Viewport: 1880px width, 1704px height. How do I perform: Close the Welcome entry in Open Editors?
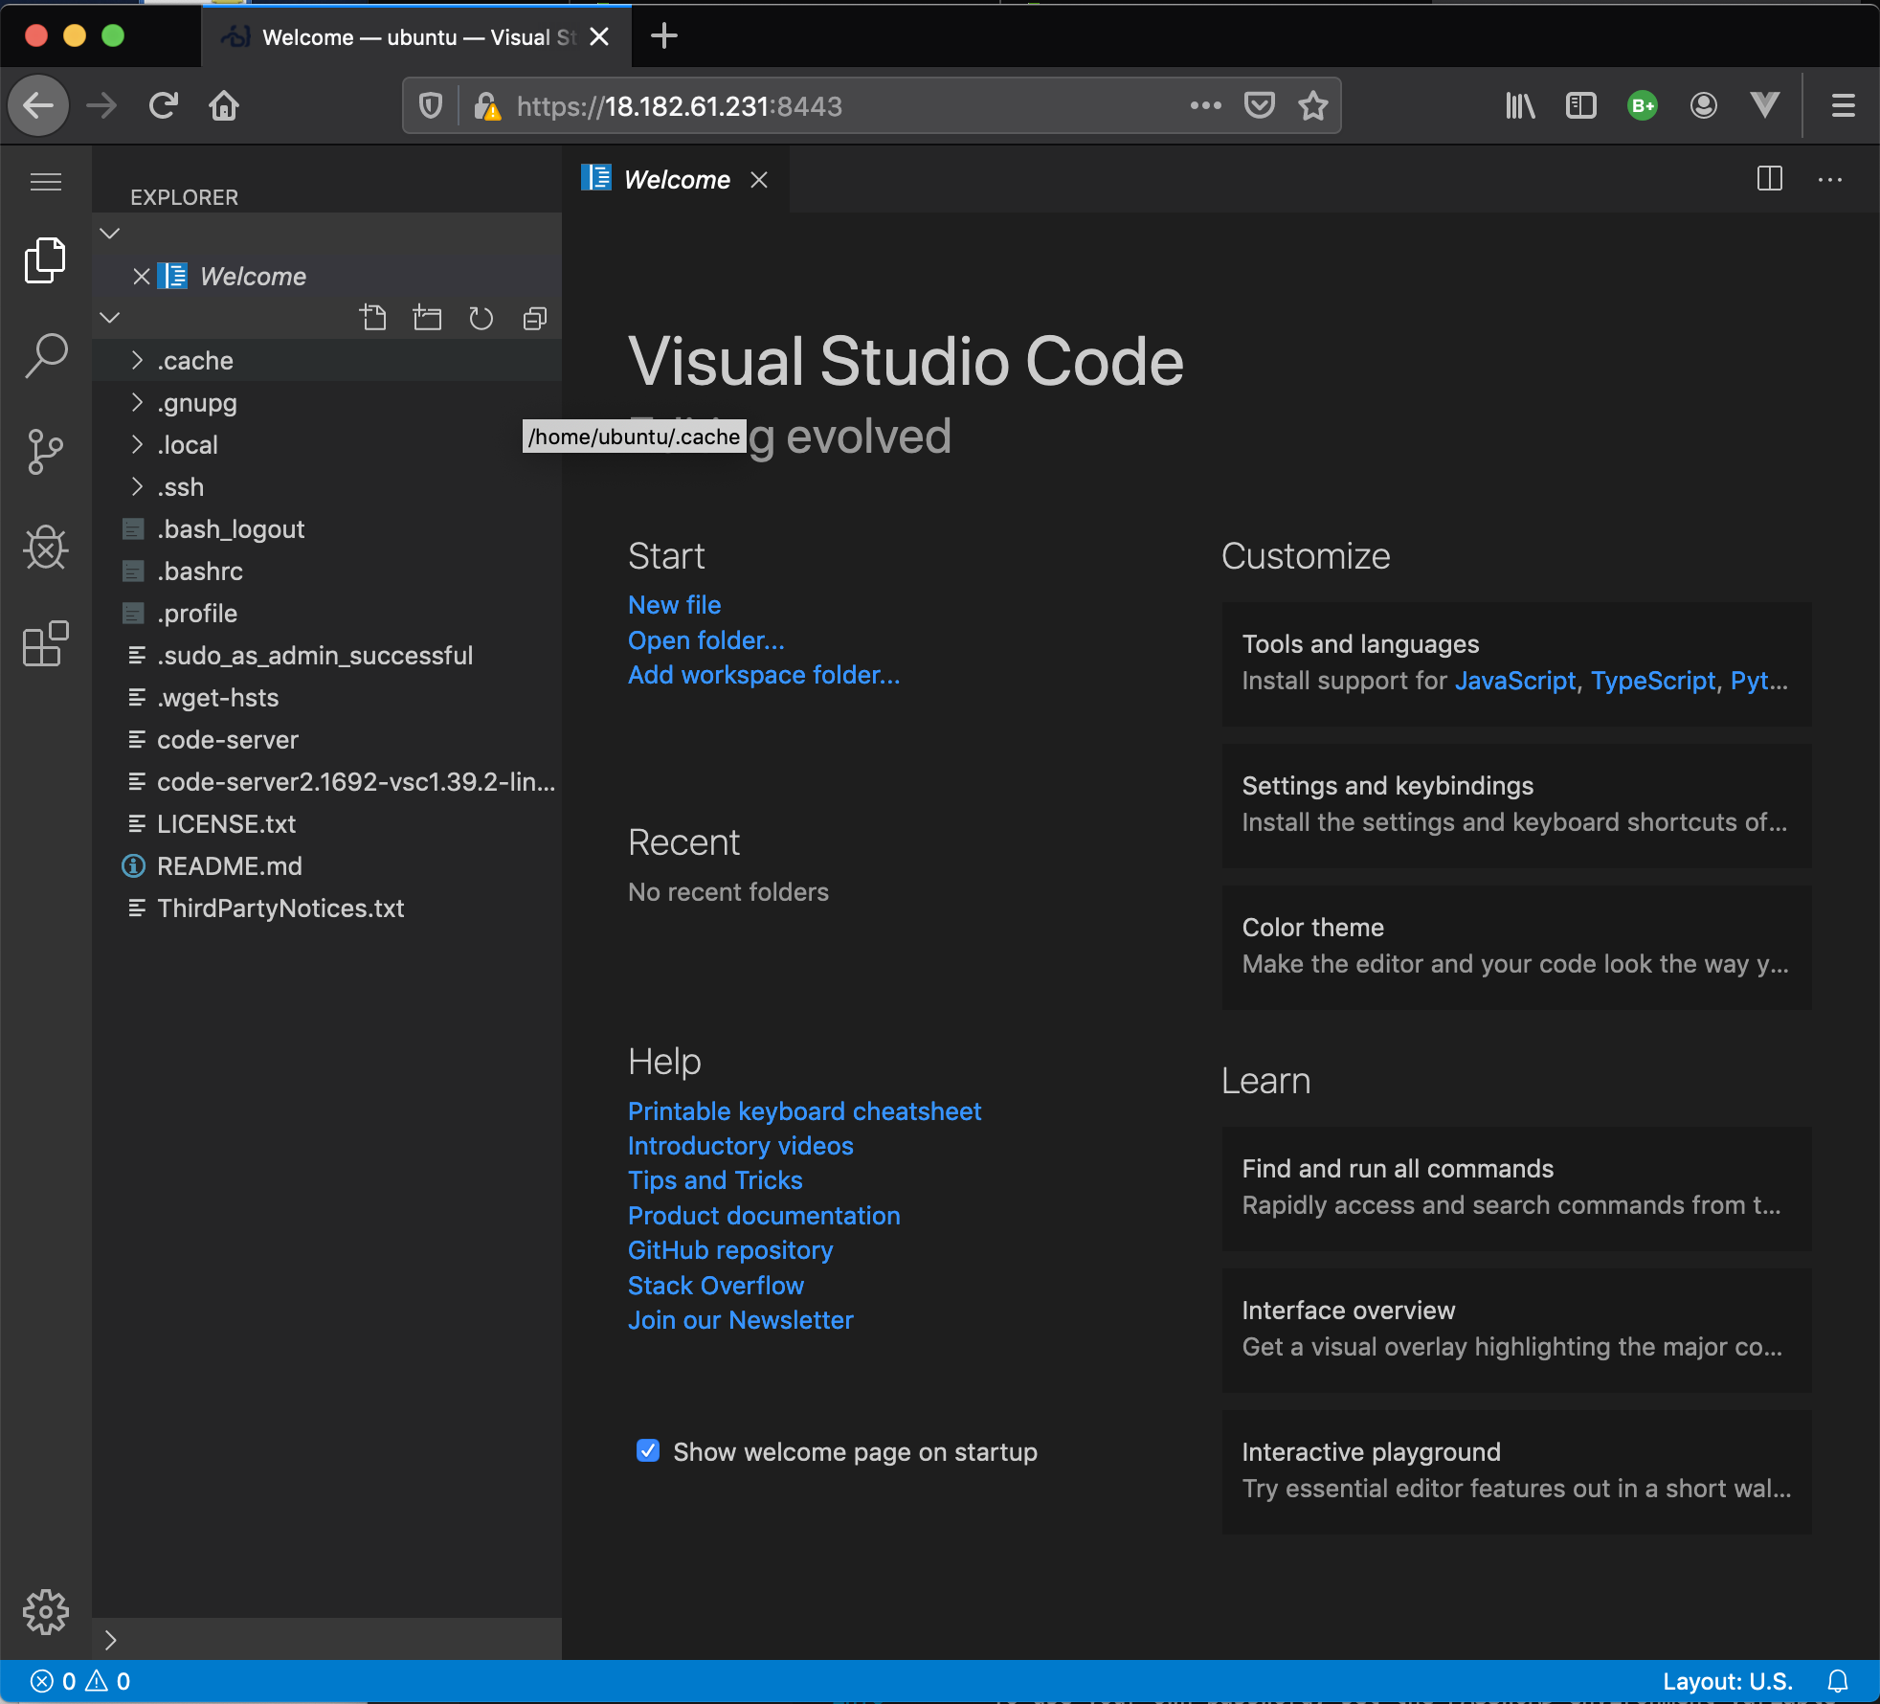point(141,277)
